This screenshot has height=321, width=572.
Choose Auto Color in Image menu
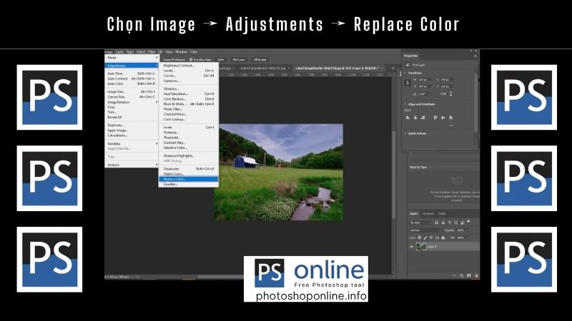click(132, 83)
